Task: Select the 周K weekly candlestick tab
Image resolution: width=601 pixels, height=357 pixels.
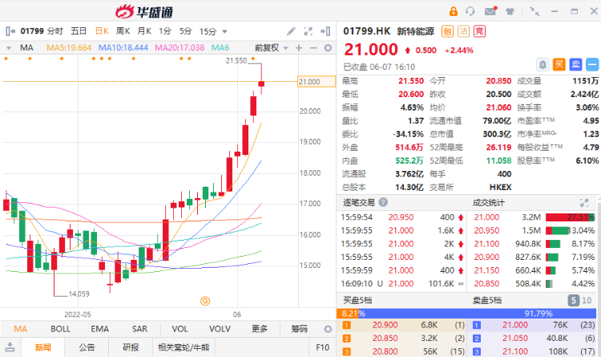Action: [x=123, y=31]
